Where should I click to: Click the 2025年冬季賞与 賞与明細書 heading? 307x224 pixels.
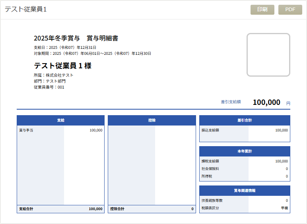pos(76,39)
